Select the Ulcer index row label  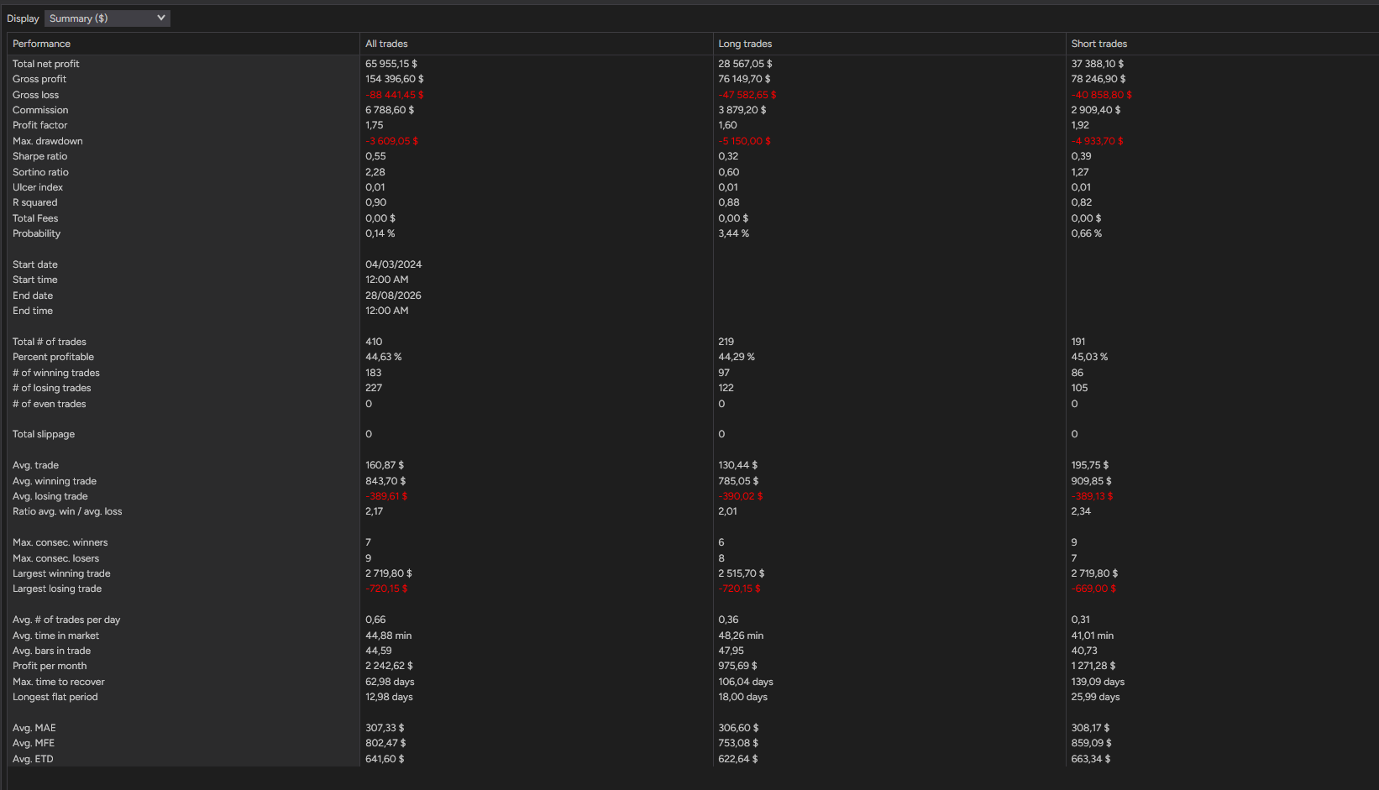[38, 187]
